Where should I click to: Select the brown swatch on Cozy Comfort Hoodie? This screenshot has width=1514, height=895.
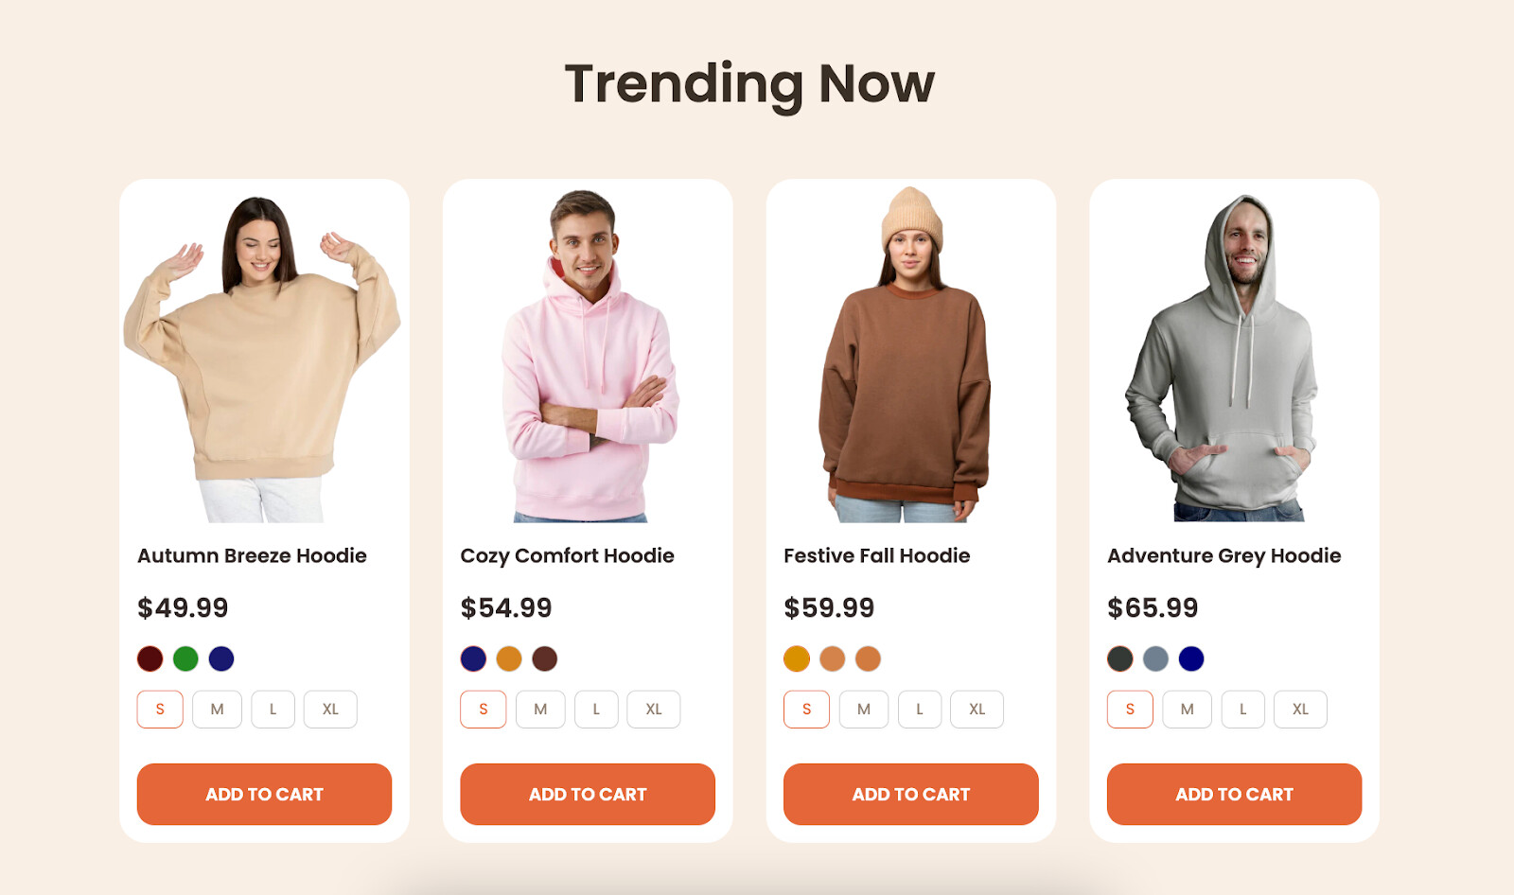(x=544, y=658)
